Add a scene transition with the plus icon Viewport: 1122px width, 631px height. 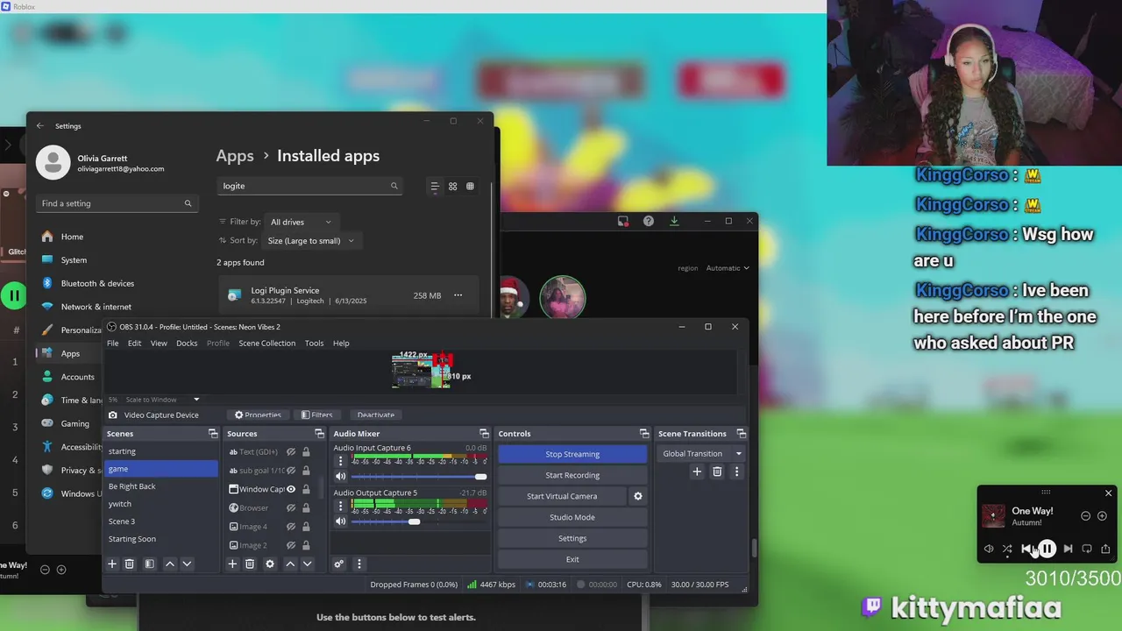[697, 471]
